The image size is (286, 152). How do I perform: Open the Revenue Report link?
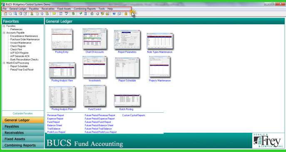[x=56, y=115]
